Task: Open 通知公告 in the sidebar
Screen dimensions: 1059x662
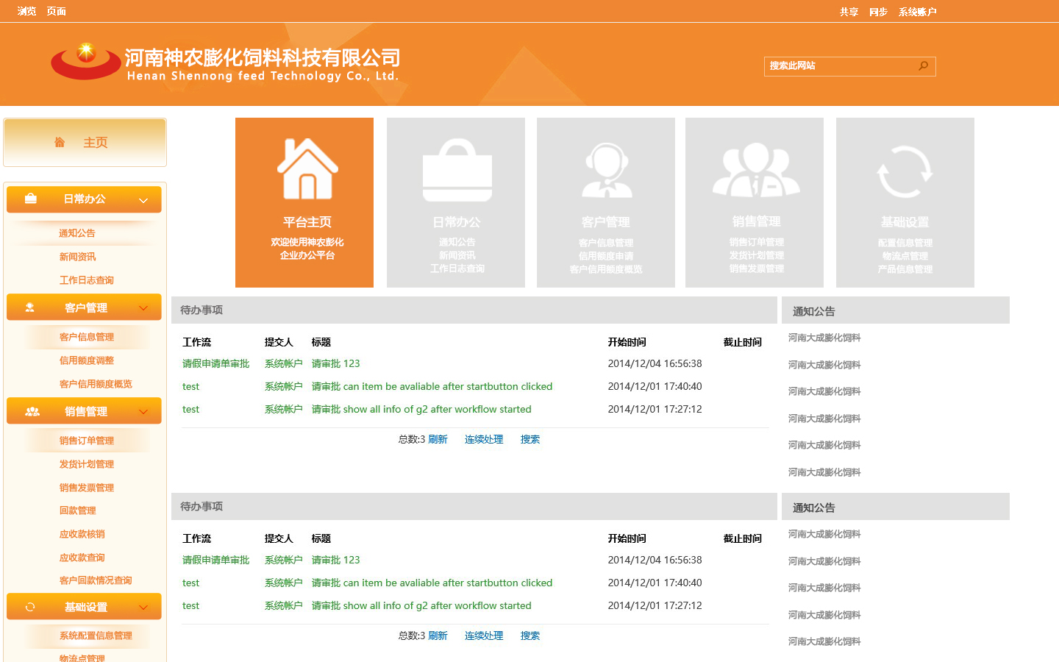Action: pos(77,233)
